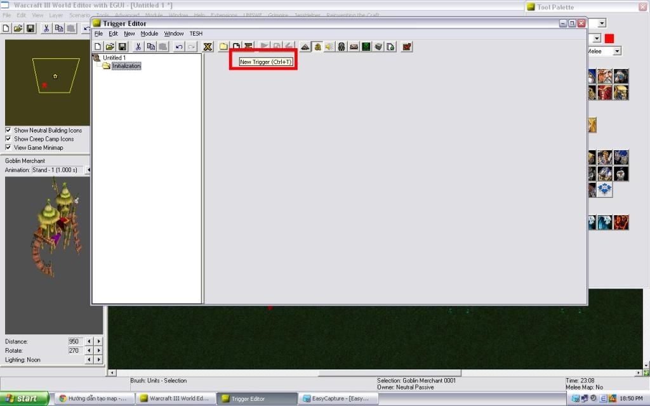Switch to Chrome taskbar item Hướng dẫn tạo map
This screenshot has width=650, height=406.
pos(94,398)
